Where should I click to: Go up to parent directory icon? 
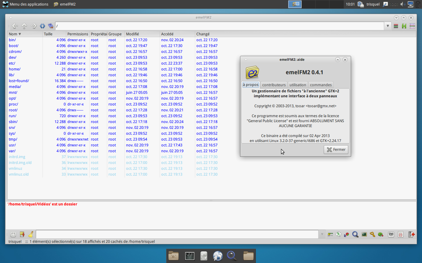click(x=24, y=26)
